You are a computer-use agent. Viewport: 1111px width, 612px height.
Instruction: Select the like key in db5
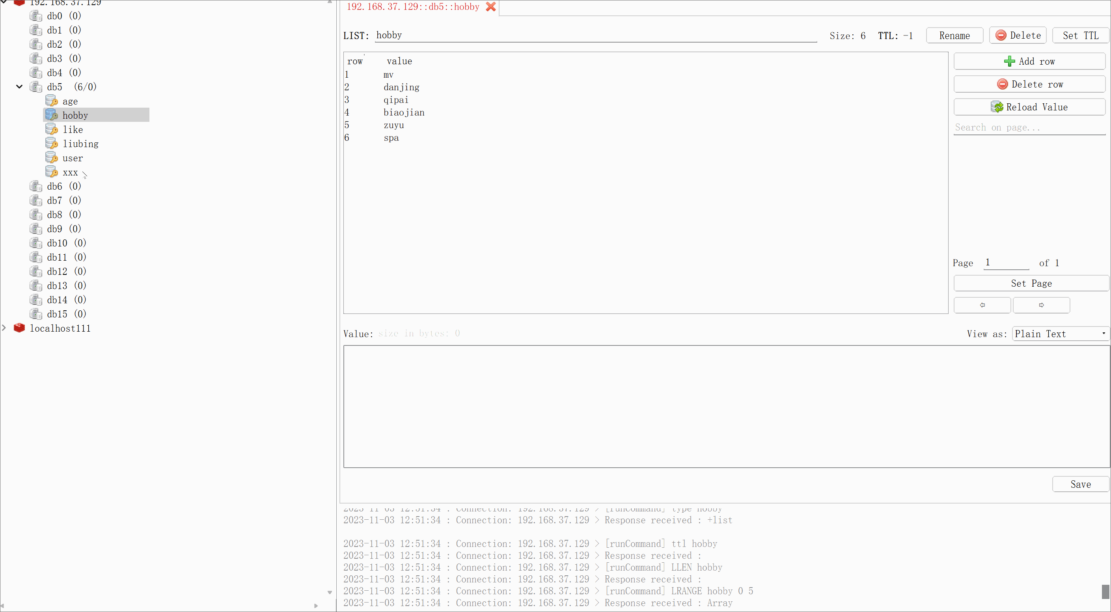73,129
